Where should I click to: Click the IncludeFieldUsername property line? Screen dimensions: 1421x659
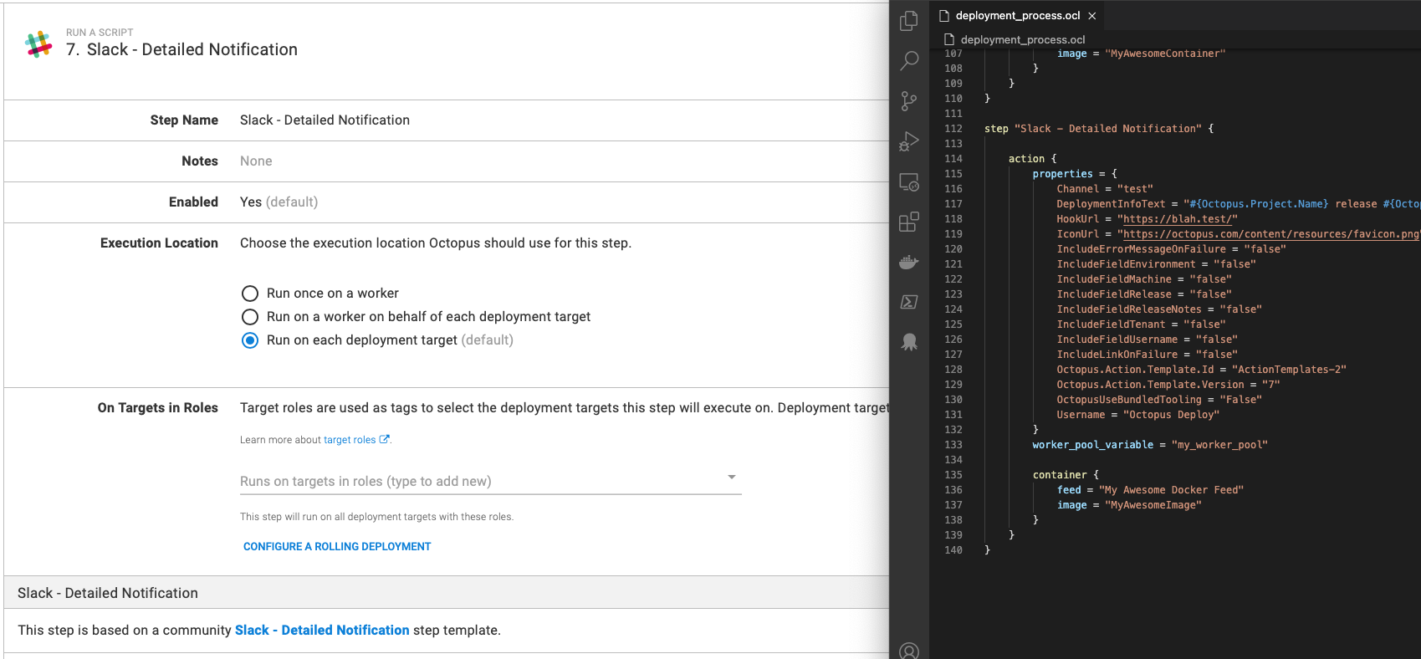1147,340
